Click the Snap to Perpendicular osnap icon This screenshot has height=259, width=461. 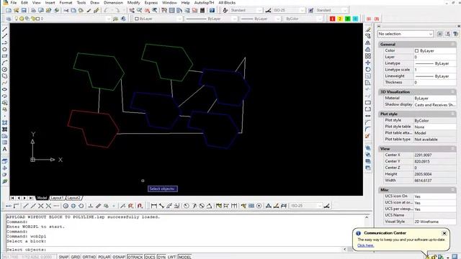pos(91,206)
